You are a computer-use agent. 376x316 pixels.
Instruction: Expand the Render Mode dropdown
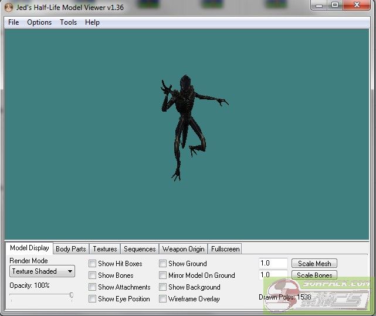[42, 271]
